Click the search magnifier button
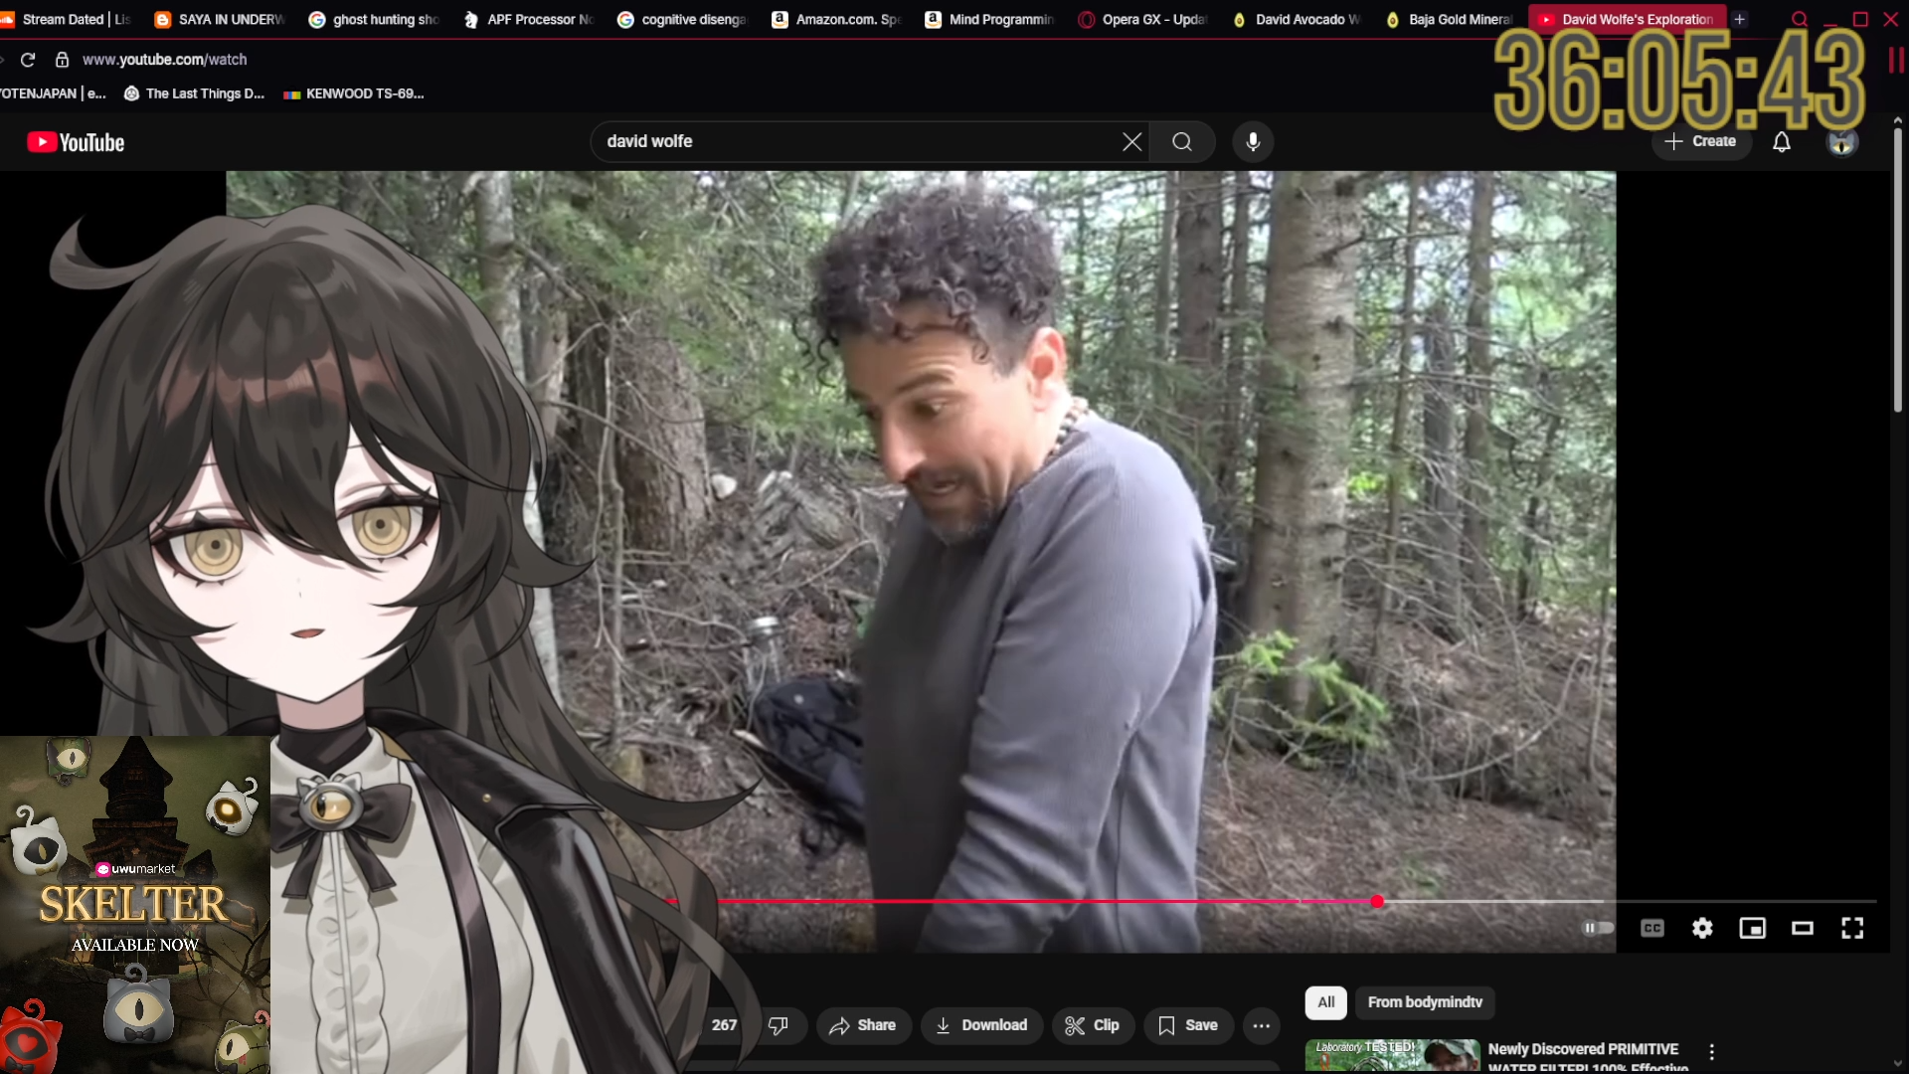 [x=1181, y=142]
